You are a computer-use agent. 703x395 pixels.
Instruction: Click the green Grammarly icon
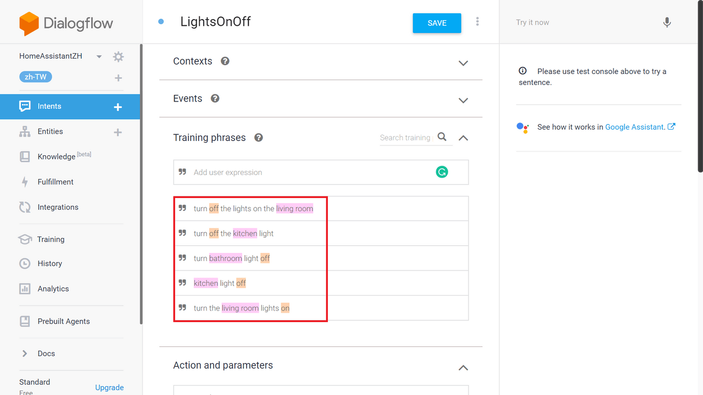[442, 172]
